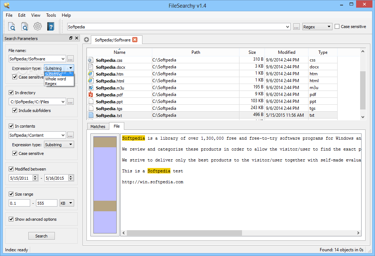Click the start date 5/15/2011 stepper arrows
Screen dimensions: 375x256
[x=35, y=178]
